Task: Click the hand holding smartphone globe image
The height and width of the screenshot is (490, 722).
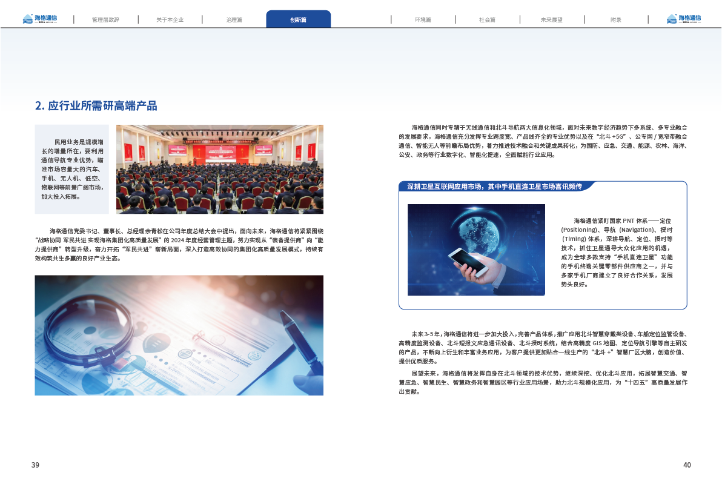Action: coord(476,250)
